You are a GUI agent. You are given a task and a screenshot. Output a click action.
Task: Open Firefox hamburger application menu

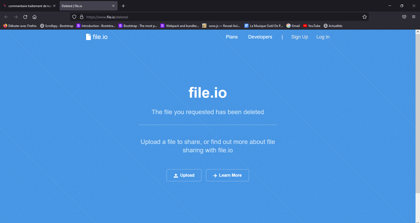(x=414, y=17)
